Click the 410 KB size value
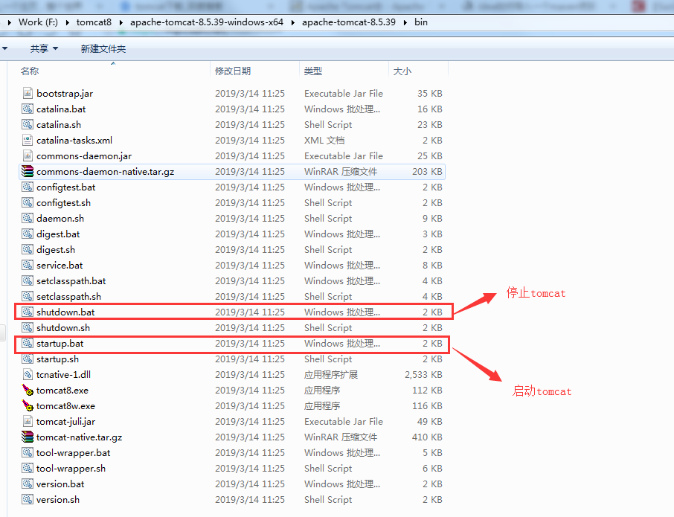674x517 pixels. (427, 437)
